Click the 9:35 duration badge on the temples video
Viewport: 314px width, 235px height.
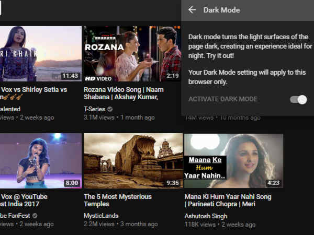click(x=172, y=183)
